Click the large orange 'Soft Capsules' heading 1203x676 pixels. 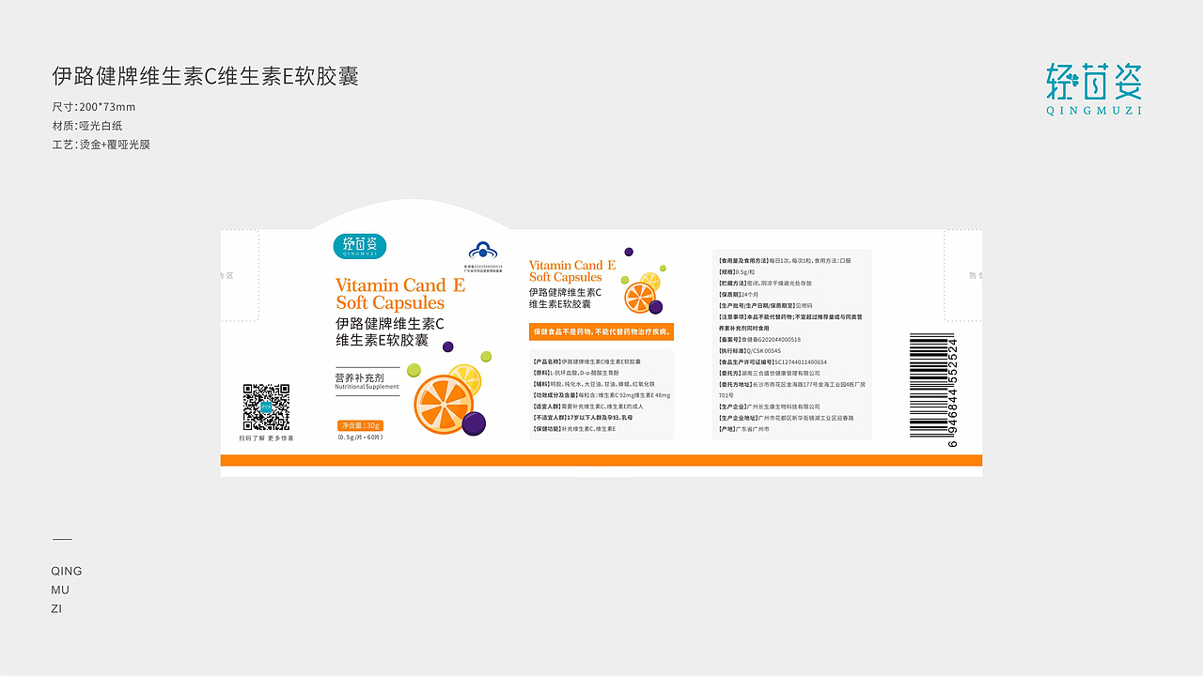click(x=390, y=303)
